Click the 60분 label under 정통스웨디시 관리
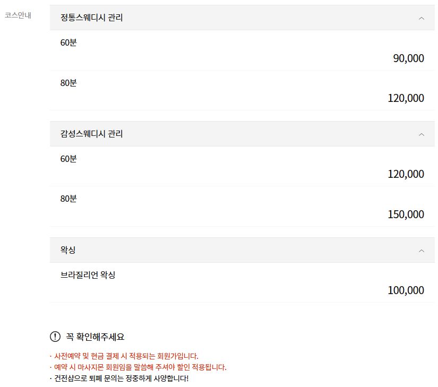This screenshot has width=438, height=387. click(67, 43)
